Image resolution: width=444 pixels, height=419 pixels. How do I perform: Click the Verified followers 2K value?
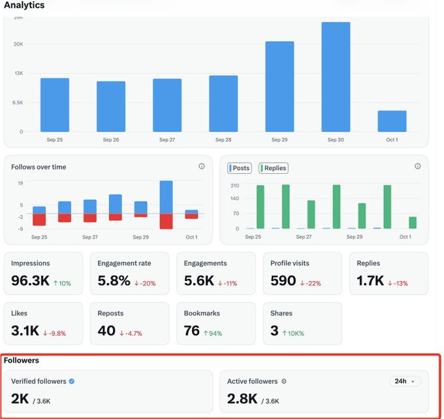click(x=20, y=399)
